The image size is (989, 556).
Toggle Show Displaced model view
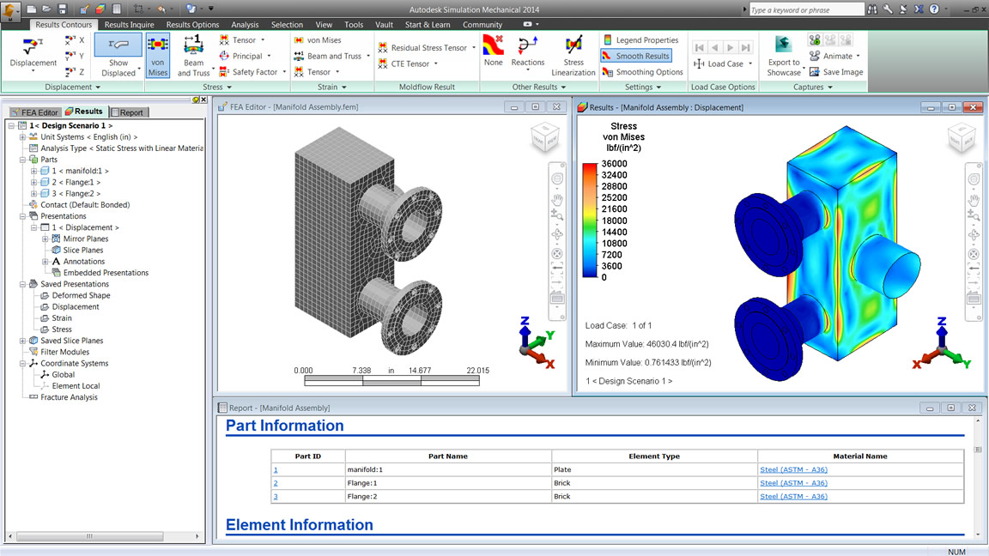pos(118,56)
